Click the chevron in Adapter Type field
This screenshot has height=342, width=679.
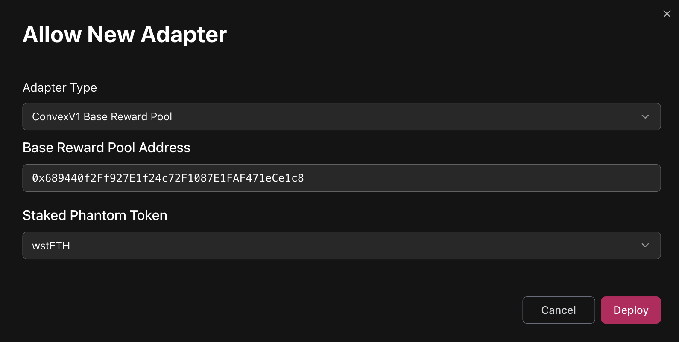pyautogui.click(x=645, y=116)
